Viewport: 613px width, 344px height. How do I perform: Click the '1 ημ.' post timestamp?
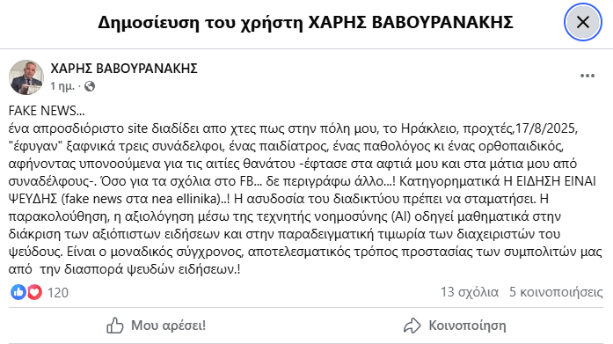point(62,86)
